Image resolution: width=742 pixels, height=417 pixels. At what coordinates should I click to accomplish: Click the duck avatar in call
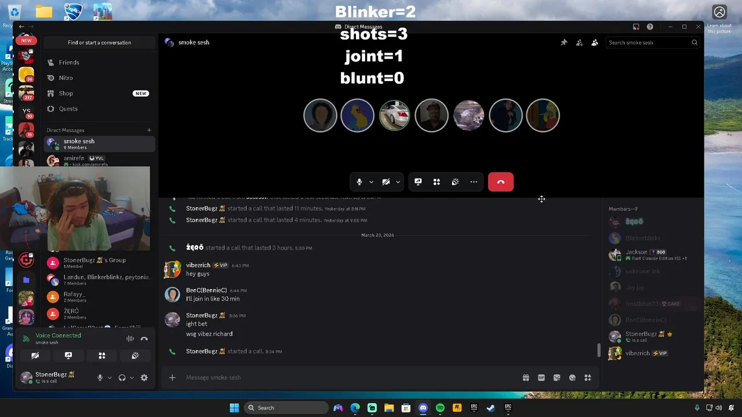(x=357, y=115)
